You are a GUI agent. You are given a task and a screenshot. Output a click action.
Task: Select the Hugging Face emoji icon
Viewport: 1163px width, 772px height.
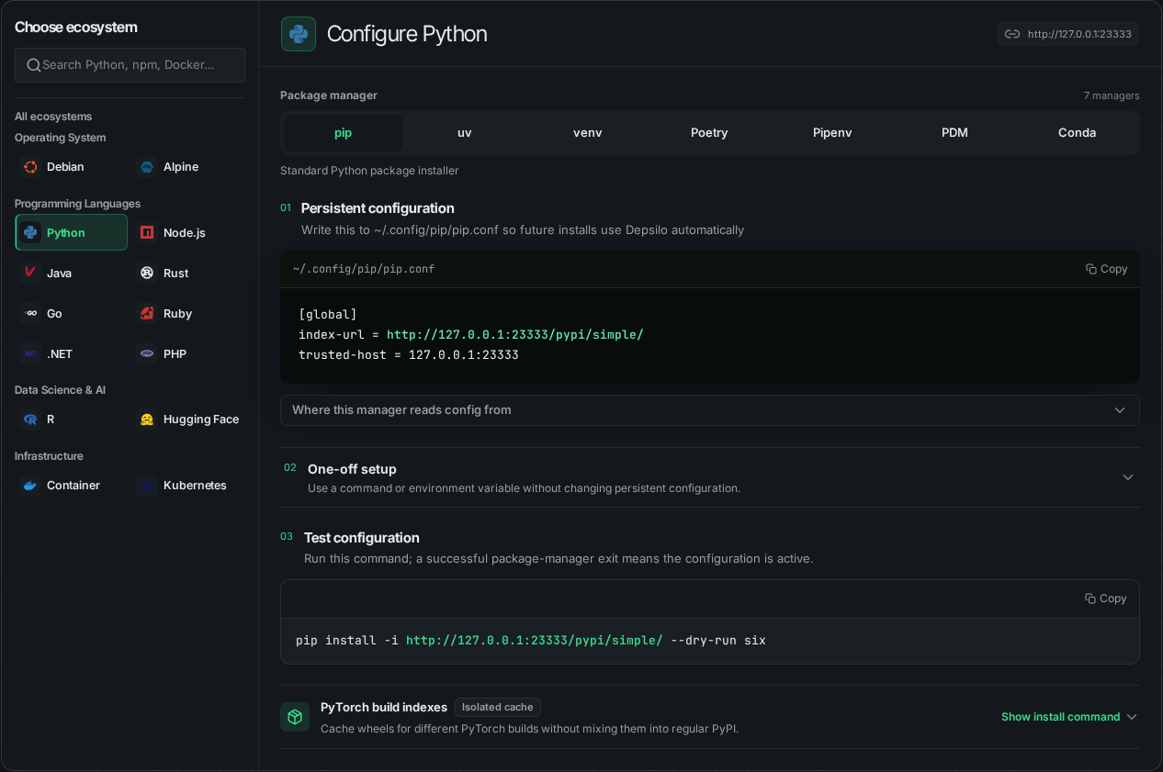pyautogui.click(x=147, y=420)
